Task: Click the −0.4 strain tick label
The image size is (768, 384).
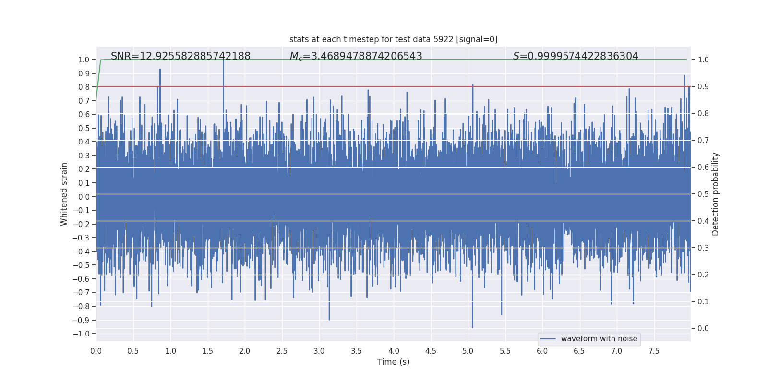Action: coord(81,252)
